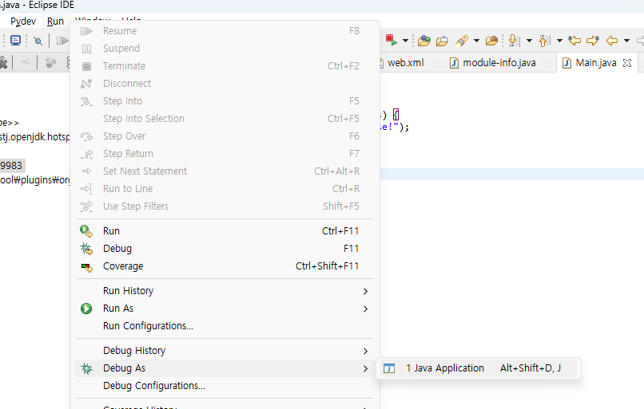644x409 pixels.
Task: Select the Main.java editor tab
Action: coord(595,63)
